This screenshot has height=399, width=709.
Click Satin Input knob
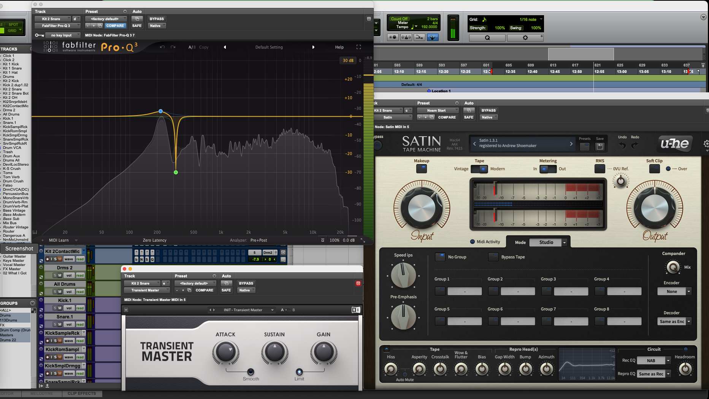click(x=422, y=208)
